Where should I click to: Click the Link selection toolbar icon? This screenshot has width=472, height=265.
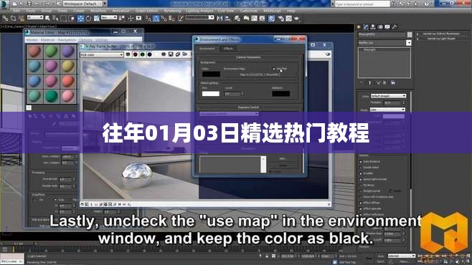point(5,19)
